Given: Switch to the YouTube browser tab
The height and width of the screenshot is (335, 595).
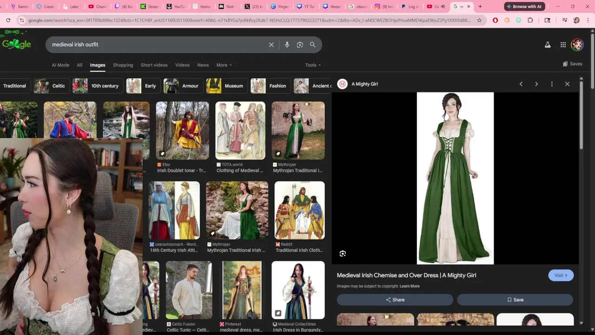Looking at the screenshot, I should pyautogui.click(x=176, y=7).
